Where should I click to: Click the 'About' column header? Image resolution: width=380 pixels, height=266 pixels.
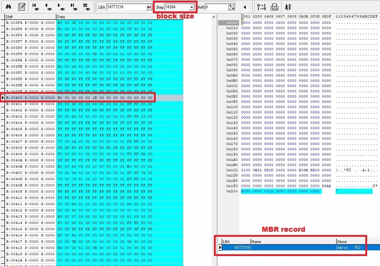pyautogui.click(x=342, y=241)
